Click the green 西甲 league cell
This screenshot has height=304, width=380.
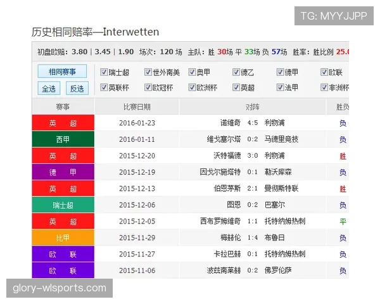coord(63,139)
